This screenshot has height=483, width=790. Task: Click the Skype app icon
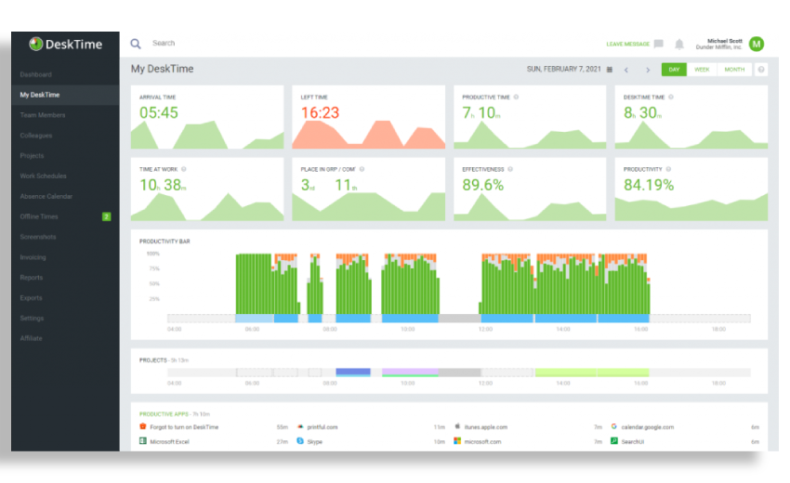[300, 441]
